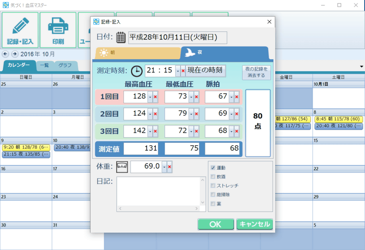This screenshot has width=365, height=250.
Task: Open 3回目 脈拍 dropdown arrow
Action: [x=231, y=131]
